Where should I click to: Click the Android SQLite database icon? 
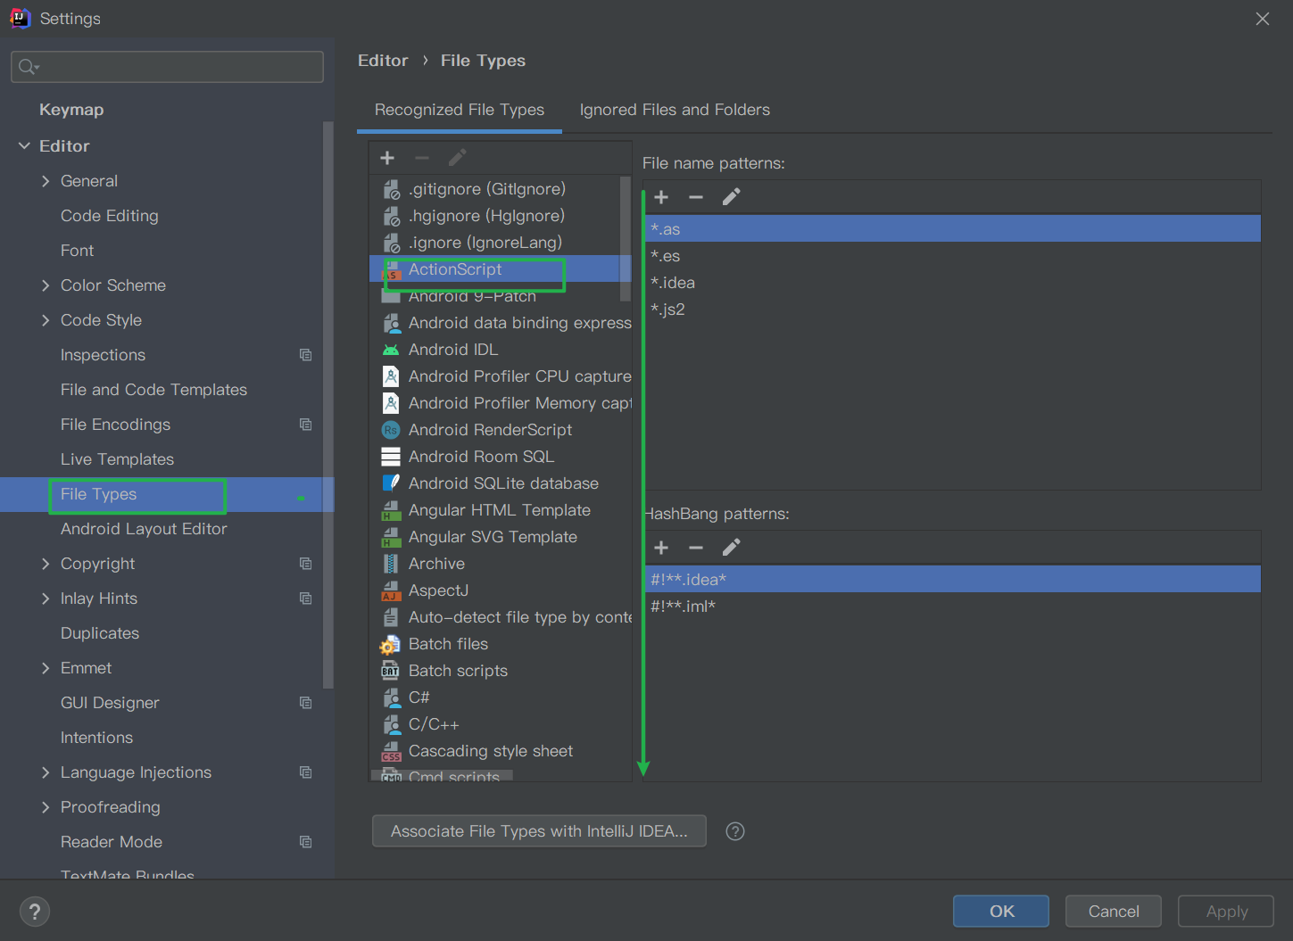tap(391, 483)
